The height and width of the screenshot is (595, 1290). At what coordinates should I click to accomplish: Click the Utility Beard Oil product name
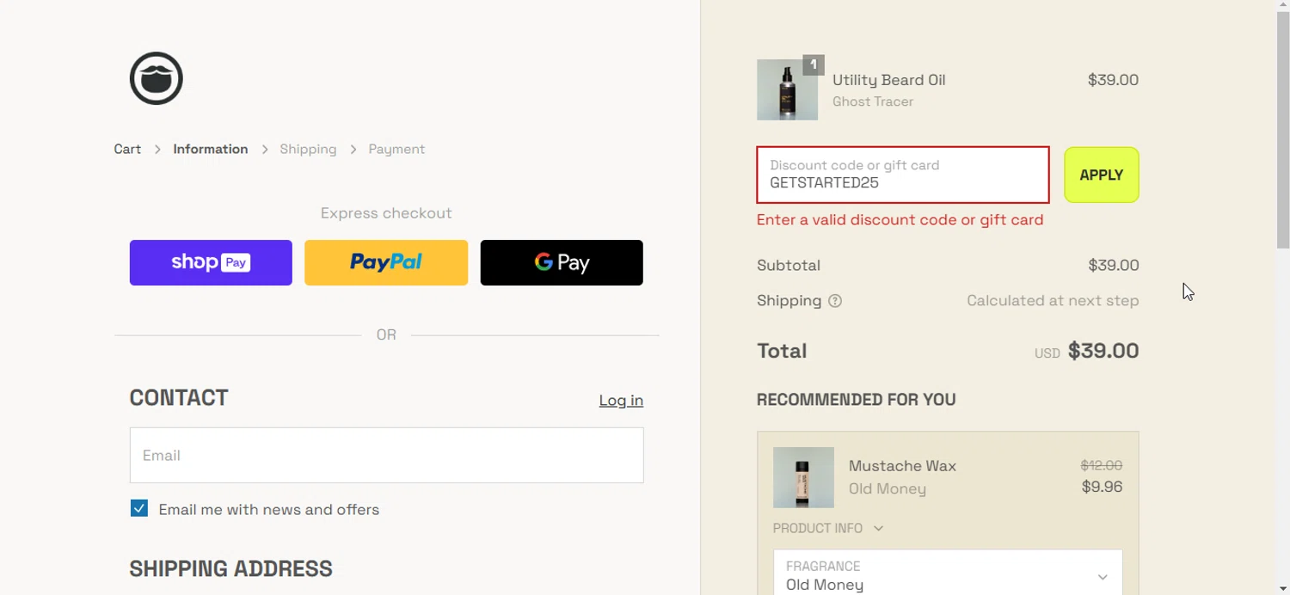pos(888,80)
